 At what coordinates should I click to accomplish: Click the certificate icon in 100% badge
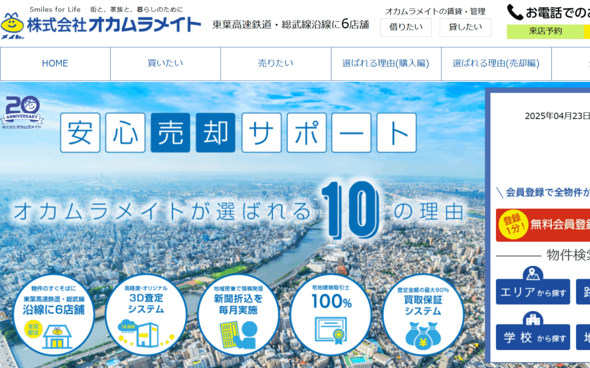pos(331,331)
